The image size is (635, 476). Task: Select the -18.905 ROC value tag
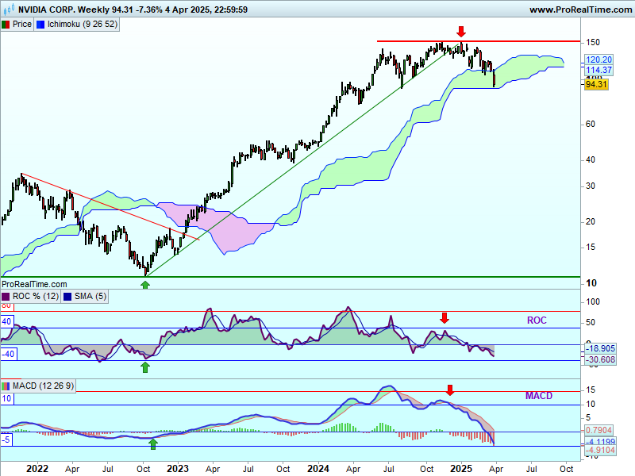point(601,348)
